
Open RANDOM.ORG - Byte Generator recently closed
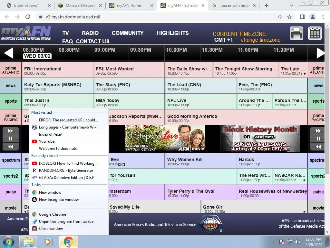click(69, 170)
